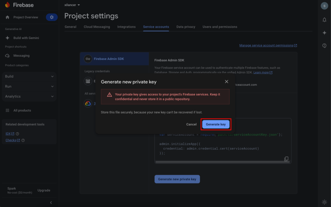This screenshot has height=207, width=331.
Task: Open the Learn more link
Action: click(x=263, y=73)
